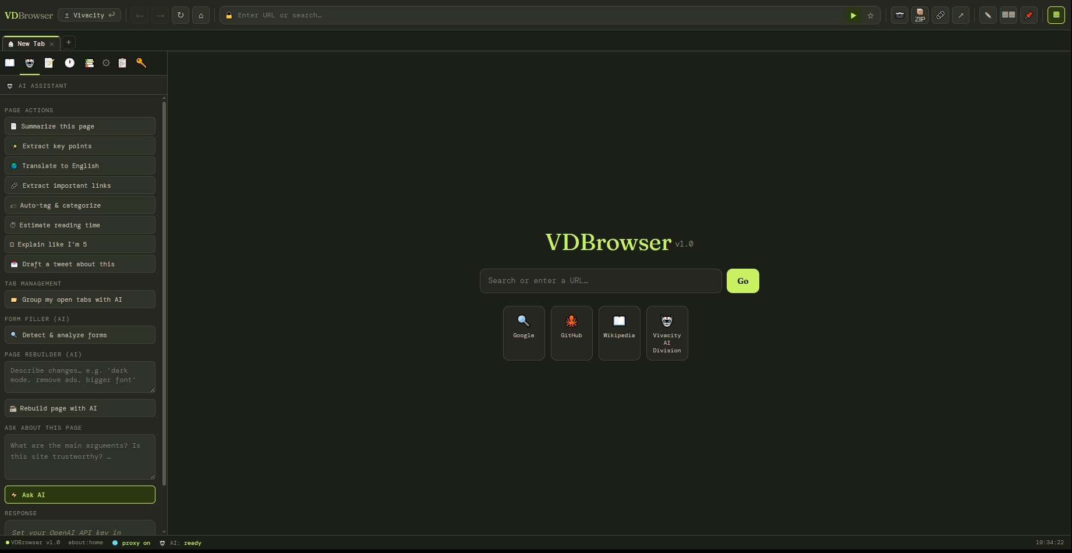Focus the Page Rebuilder description textbox
The height and width of the screenshot is (553, 1072).
click(80, 377)
